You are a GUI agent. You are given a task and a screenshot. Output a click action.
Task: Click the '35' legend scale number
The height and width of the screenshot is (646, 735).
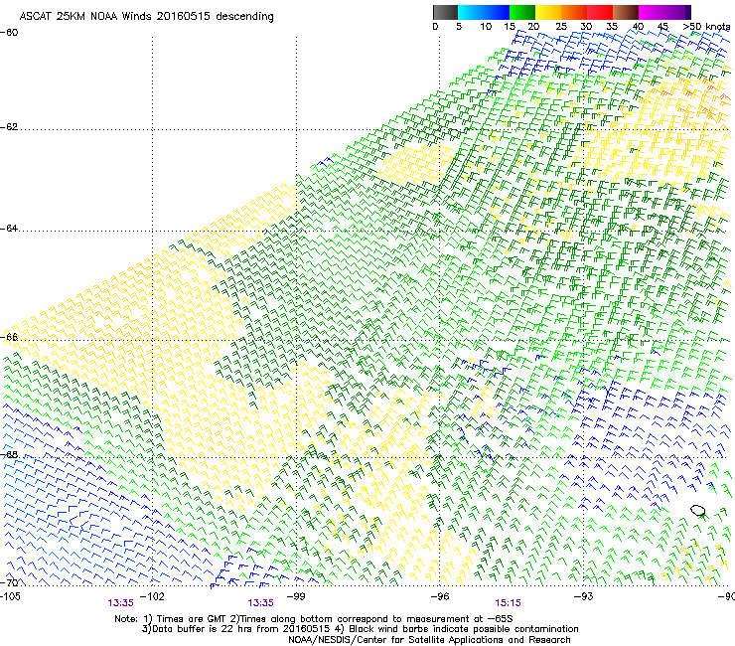[612, 27]
